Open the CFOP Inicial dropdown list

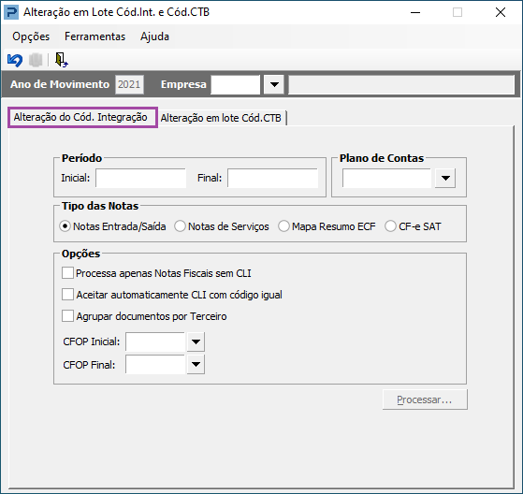(196, 341)
